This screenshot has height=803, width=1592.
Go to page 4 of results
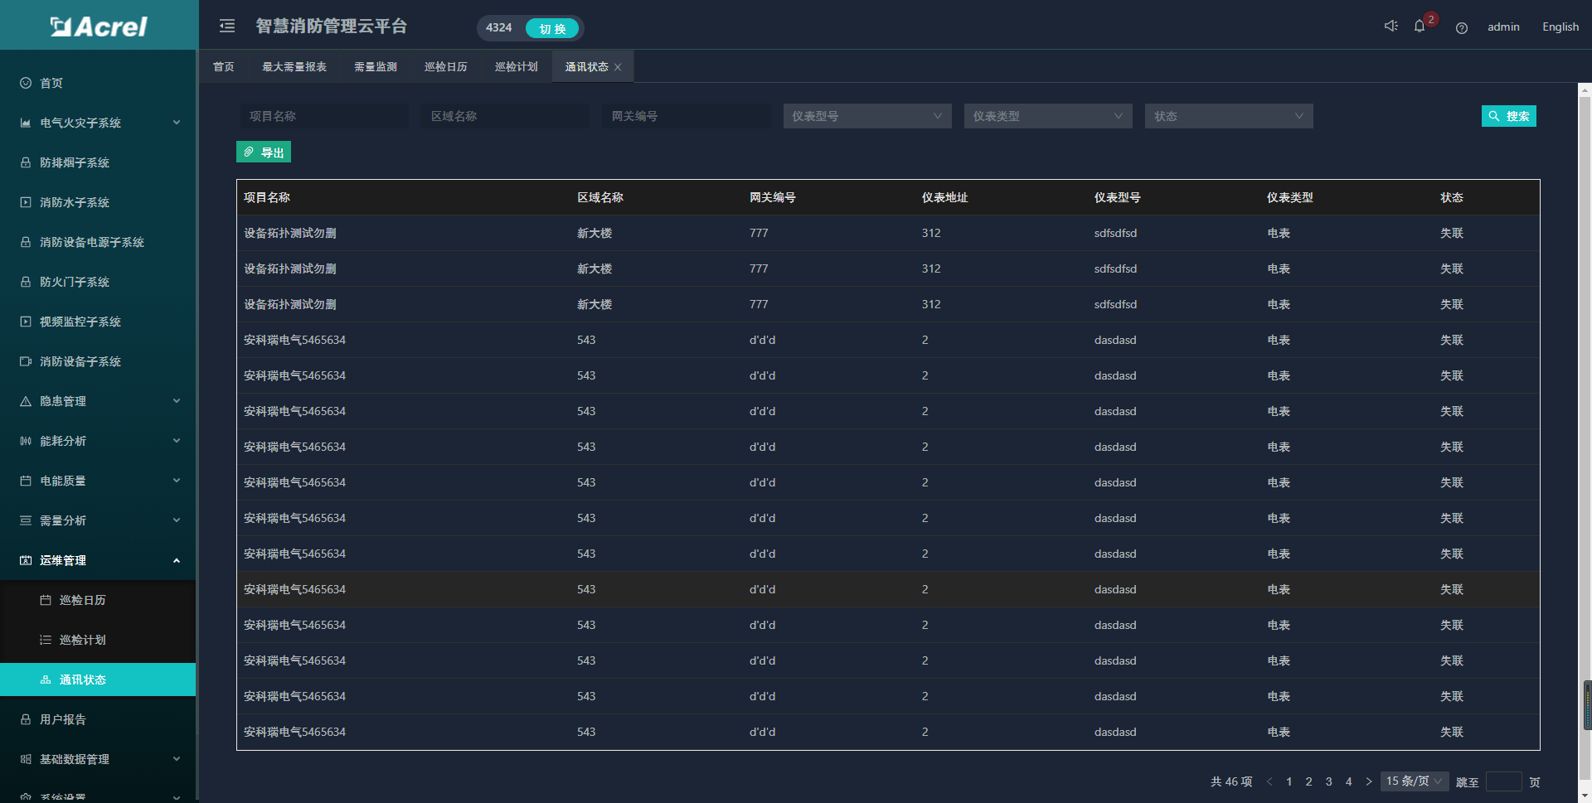point(1349,781)
